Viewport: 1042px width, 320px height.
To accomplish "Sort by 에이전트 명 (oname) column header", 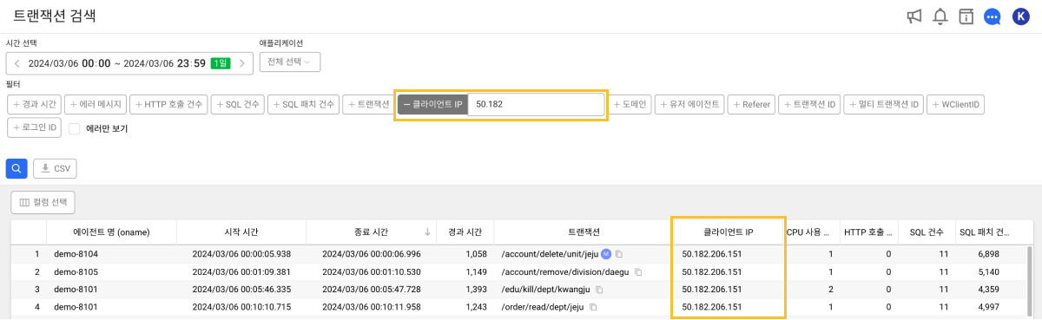I will [x=111, y=232].
